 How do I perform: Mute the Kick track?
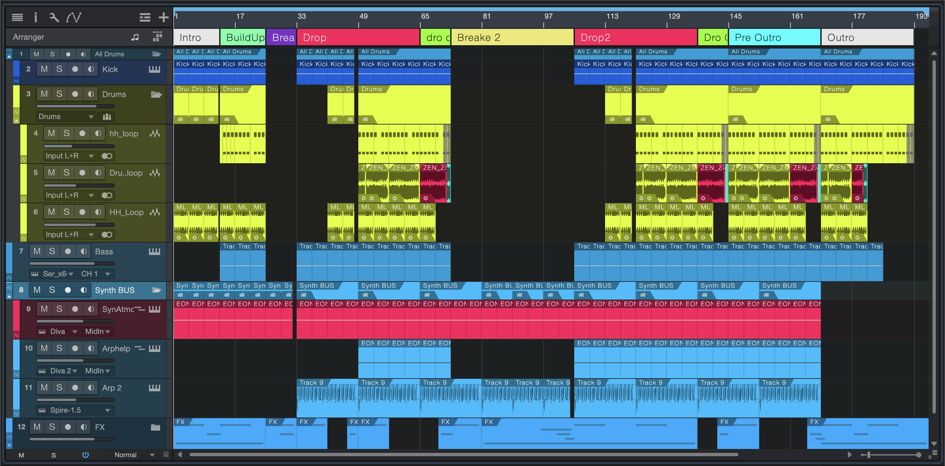(44, 69)
